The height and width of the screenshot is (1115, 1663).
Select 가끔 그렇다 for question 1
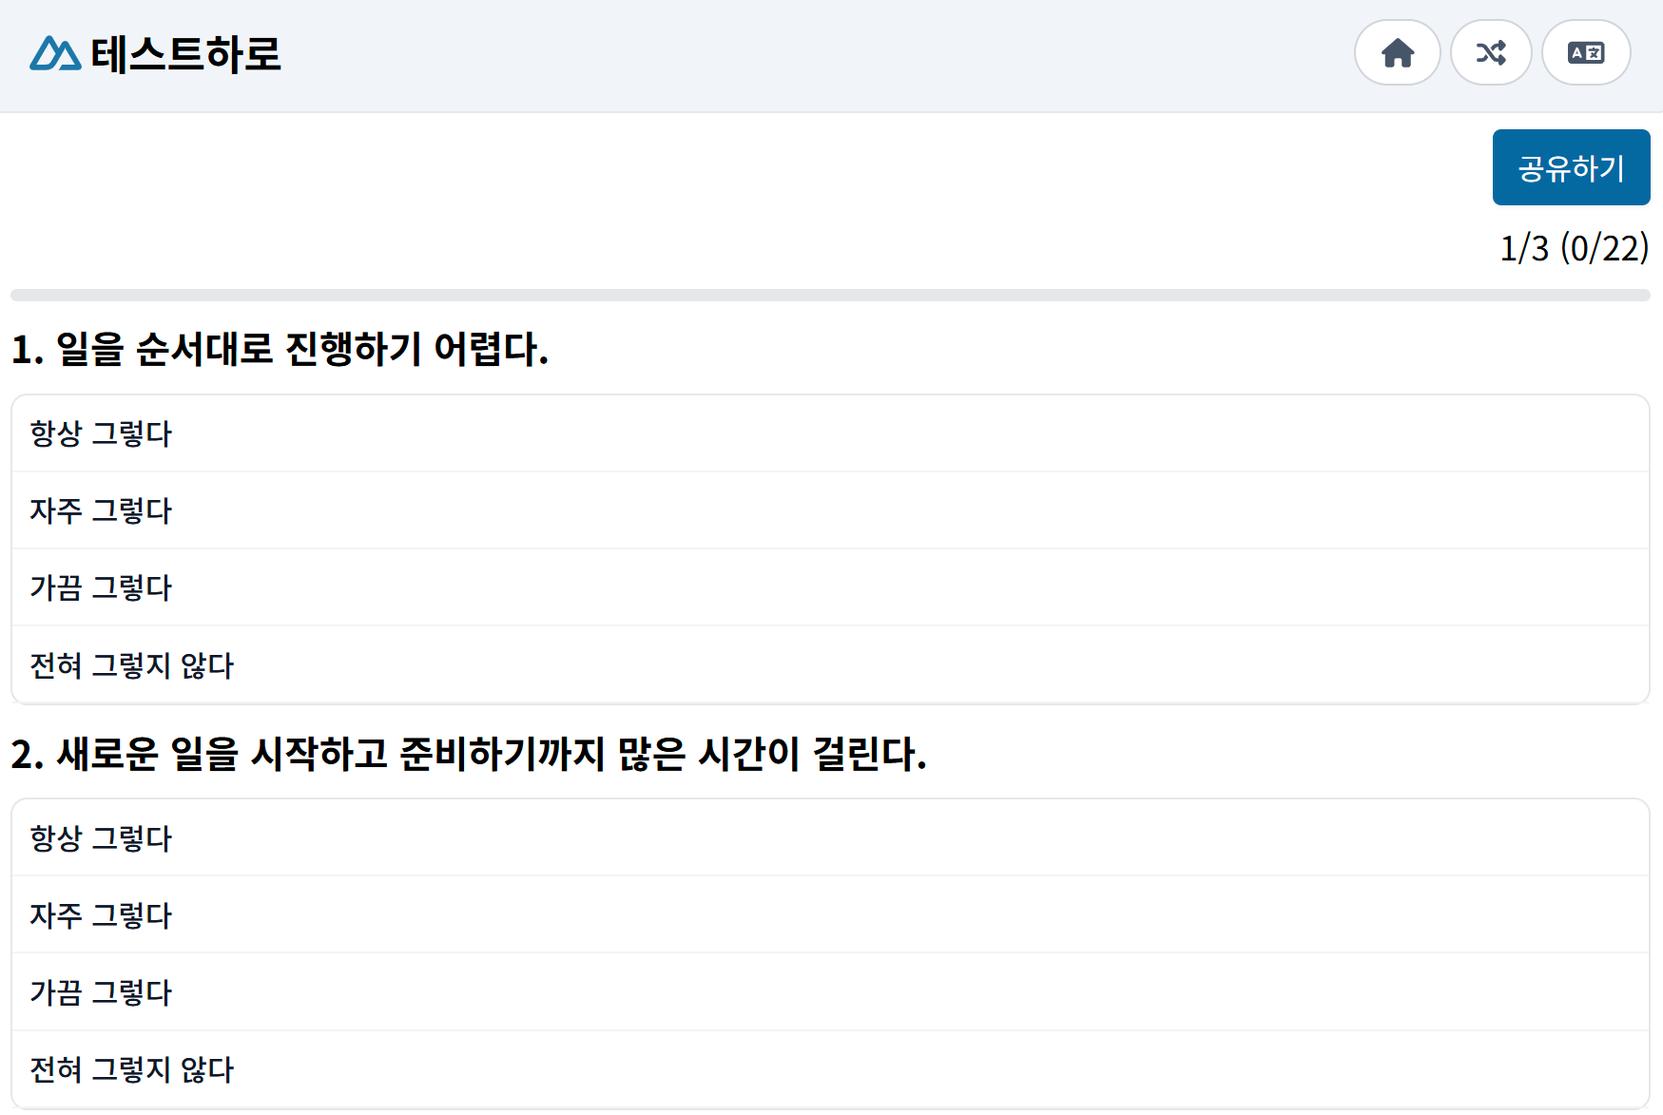pyautogui.click(x=829, y=587)
